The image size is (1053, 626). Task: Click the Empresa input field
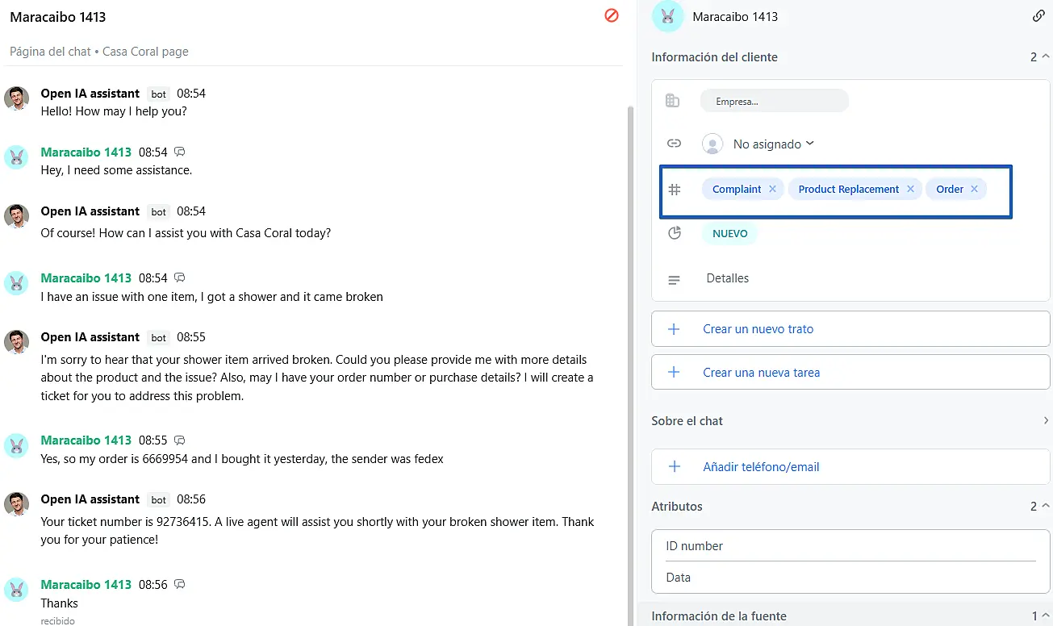click(x=774, y=102)
